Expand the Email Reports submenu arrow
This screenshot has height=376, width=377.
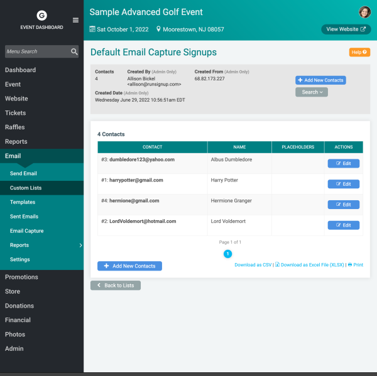(x=80, y=245)
